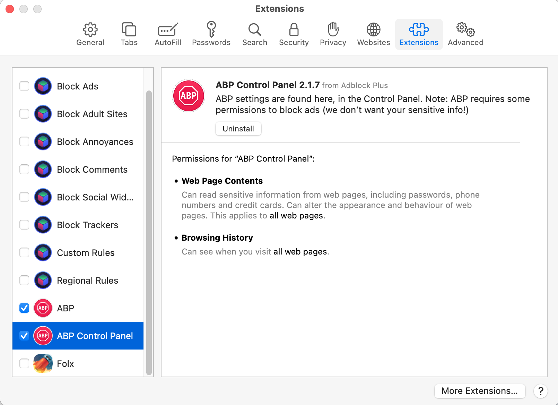Switch to the Passwords tab label
Viewport: 558px width, 405px height.
click(x=211, y=42)
